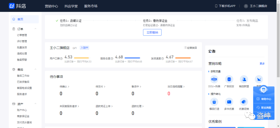
Task: Click the 售后 section box icon
Action: (x=13, y=69)
